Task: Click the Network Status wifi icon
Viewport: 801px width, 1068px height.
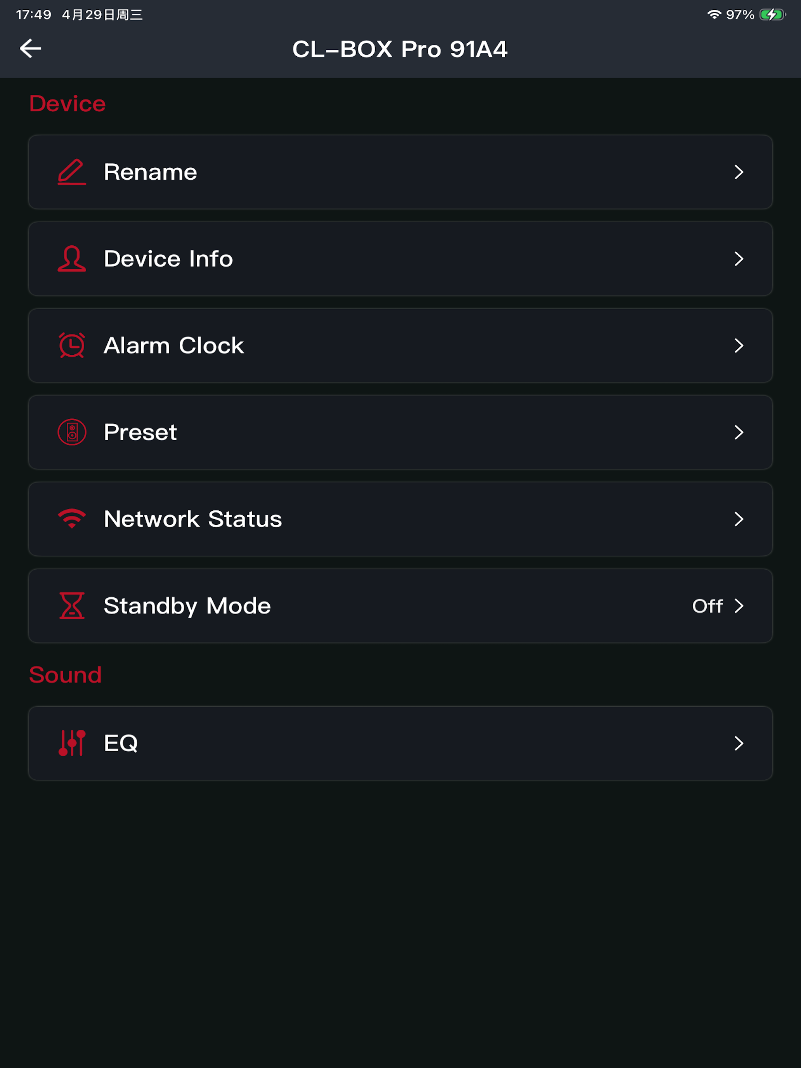Action: click(72, 519)
